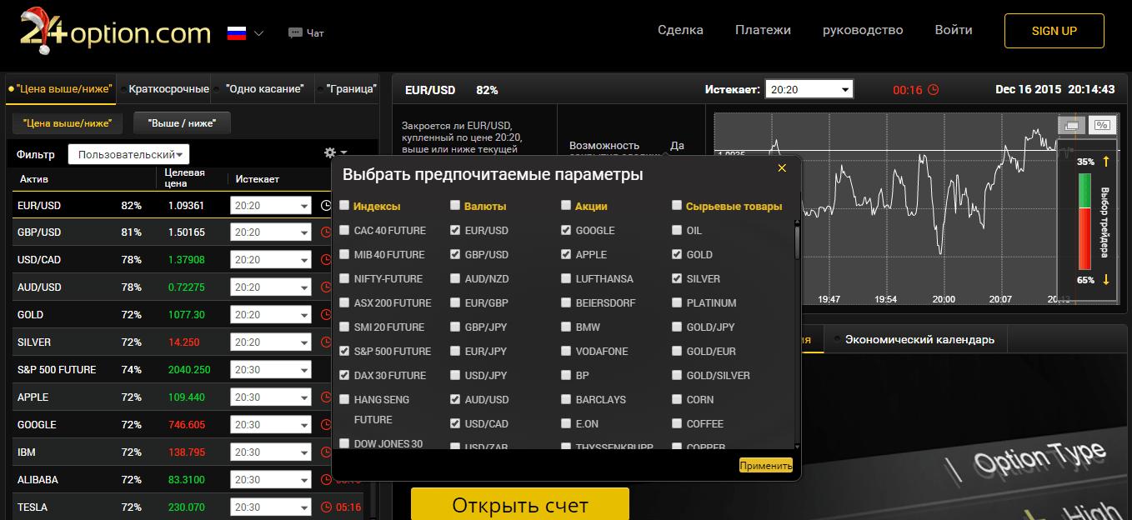The image size is (1132, 520).
Task: Open the руководство menu item
Action: (863, 30)
